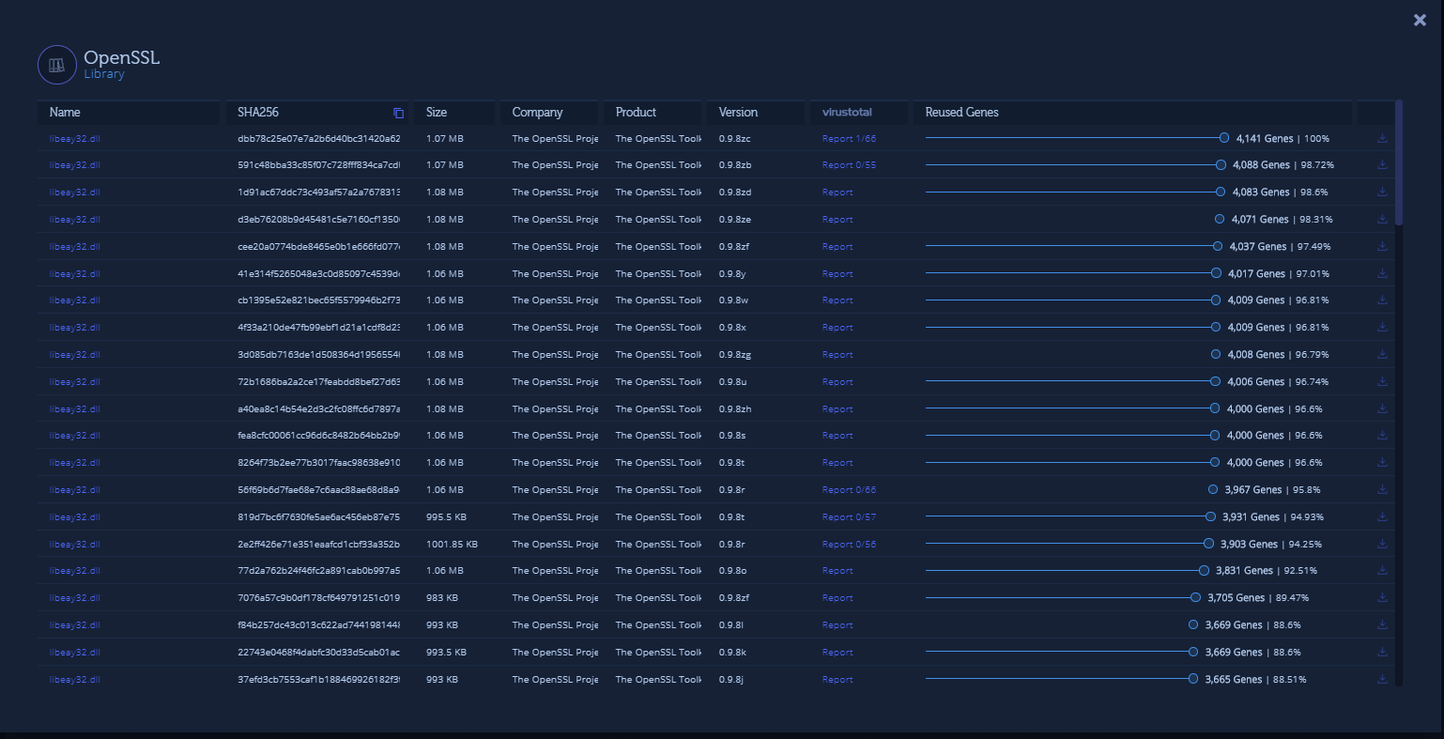This screenshot has width=1444, height=739.
Task: Download the 0.9.8j version file
Action: click(x=1382, y=679)
